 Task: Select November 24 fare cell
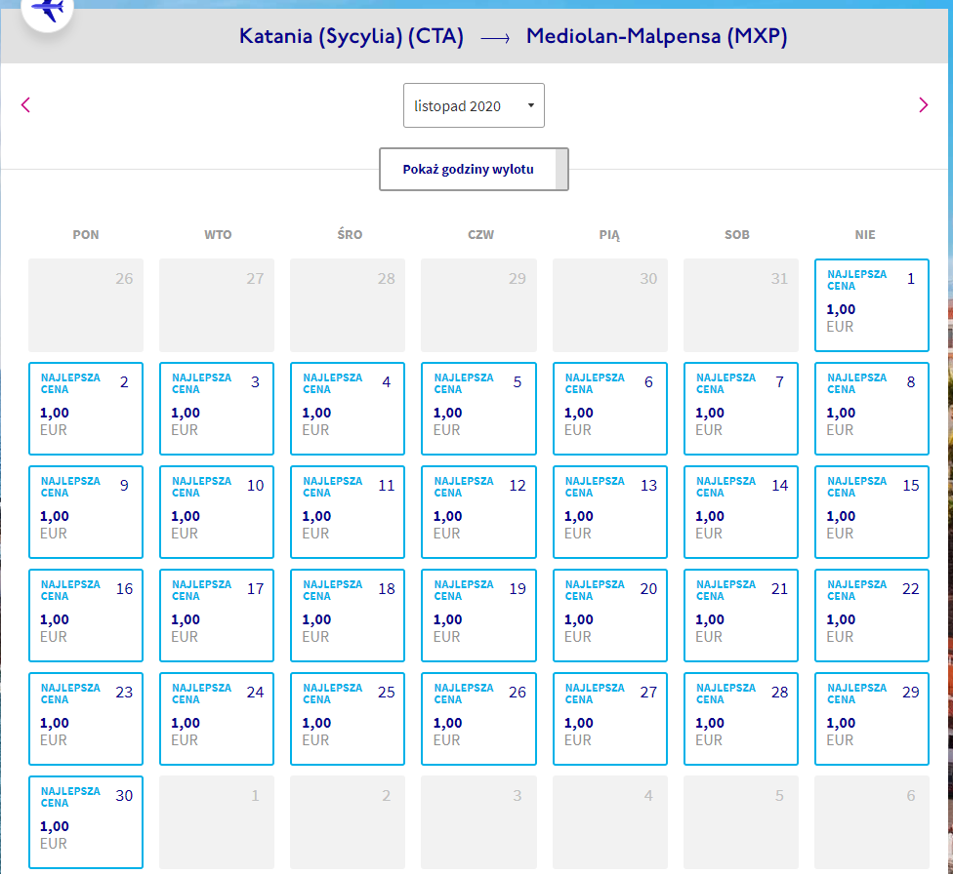coord(217,719)
